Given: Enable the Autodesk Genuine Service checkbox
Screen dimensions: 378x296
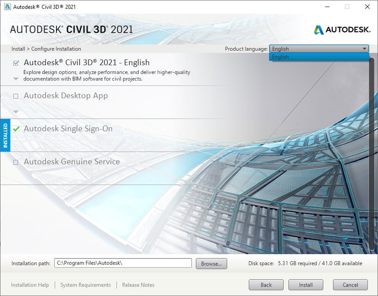Looking at the screenshot, I should point(16,162).
